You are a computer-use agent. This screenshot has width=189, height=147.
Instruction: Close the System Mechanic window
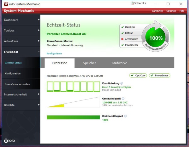[180, 4]
